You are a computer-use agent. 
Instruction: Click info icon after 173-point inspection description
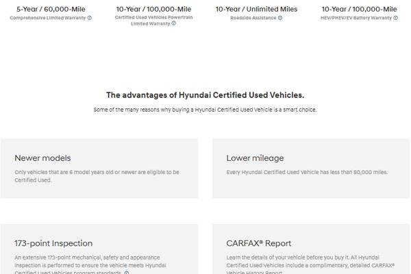126,273
